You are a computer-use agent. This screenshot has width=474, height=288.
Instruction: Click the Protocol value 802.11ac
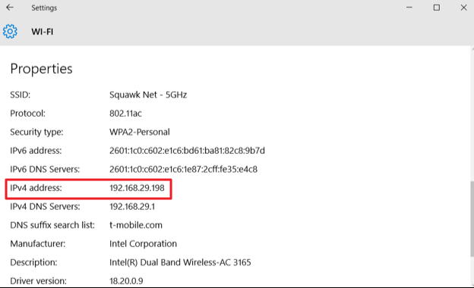click(x=125, y=114)
